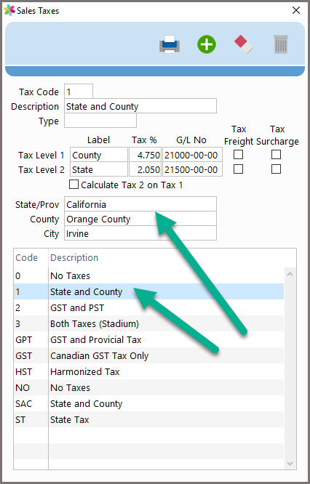Close the Sales Taxes window
This screenshot has width=310, height=484.
[295, 10]
